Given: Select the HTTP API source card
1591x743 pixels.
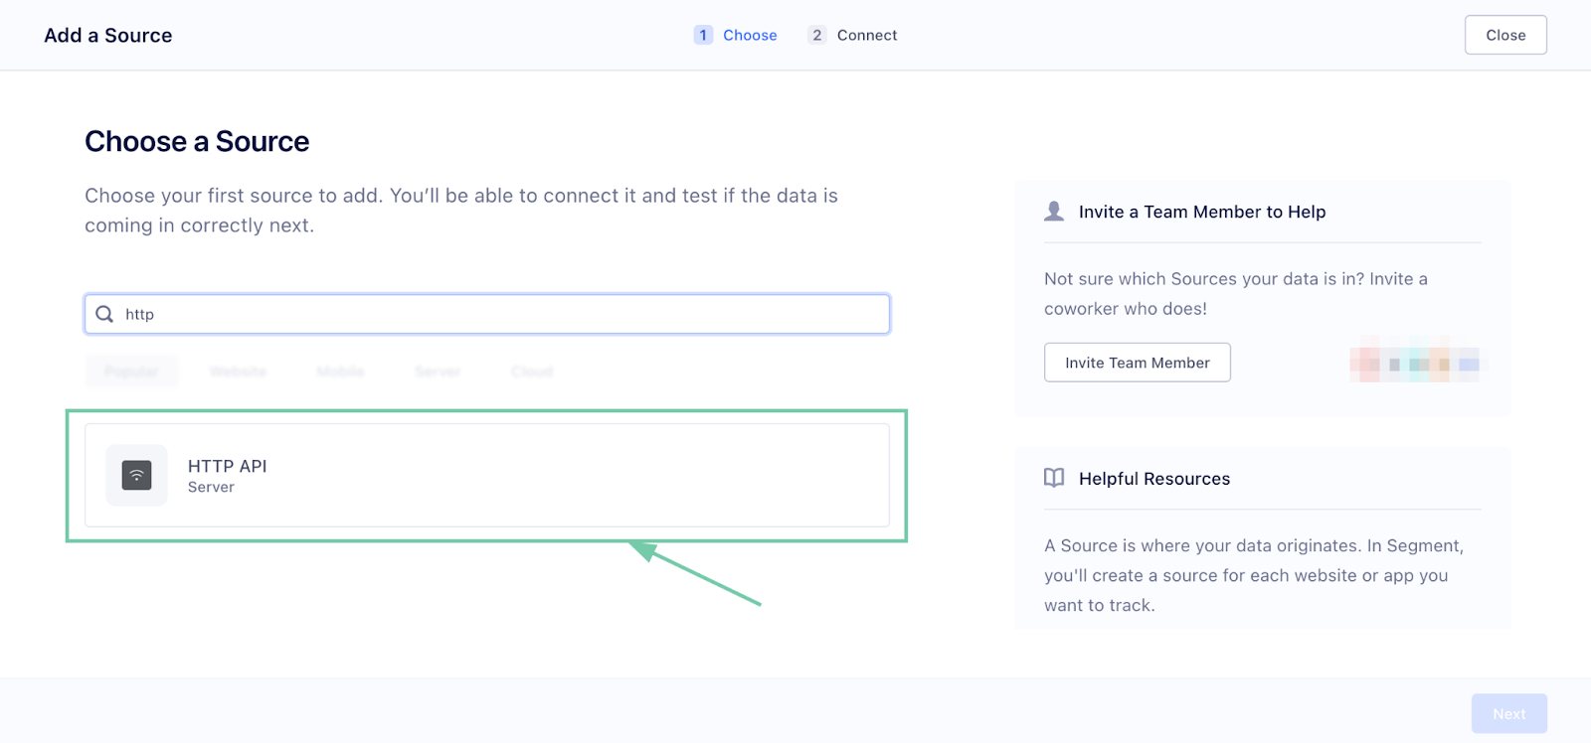Looking at the screenshot, I should (x=487, y=476).
